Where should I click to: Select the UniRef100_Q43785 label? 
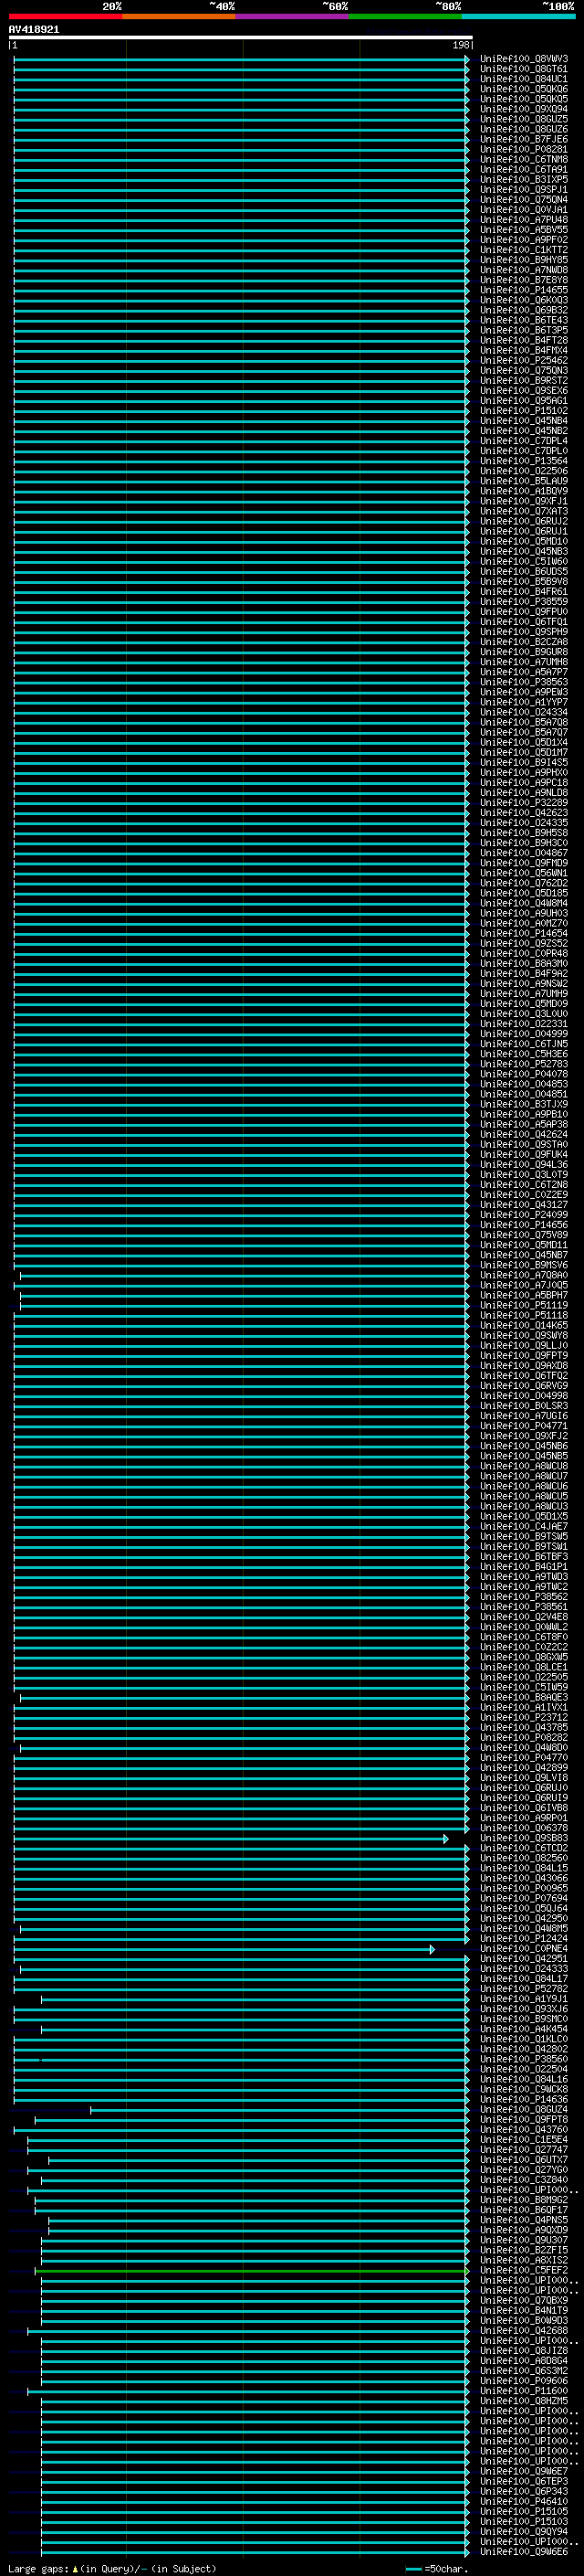524,1727
